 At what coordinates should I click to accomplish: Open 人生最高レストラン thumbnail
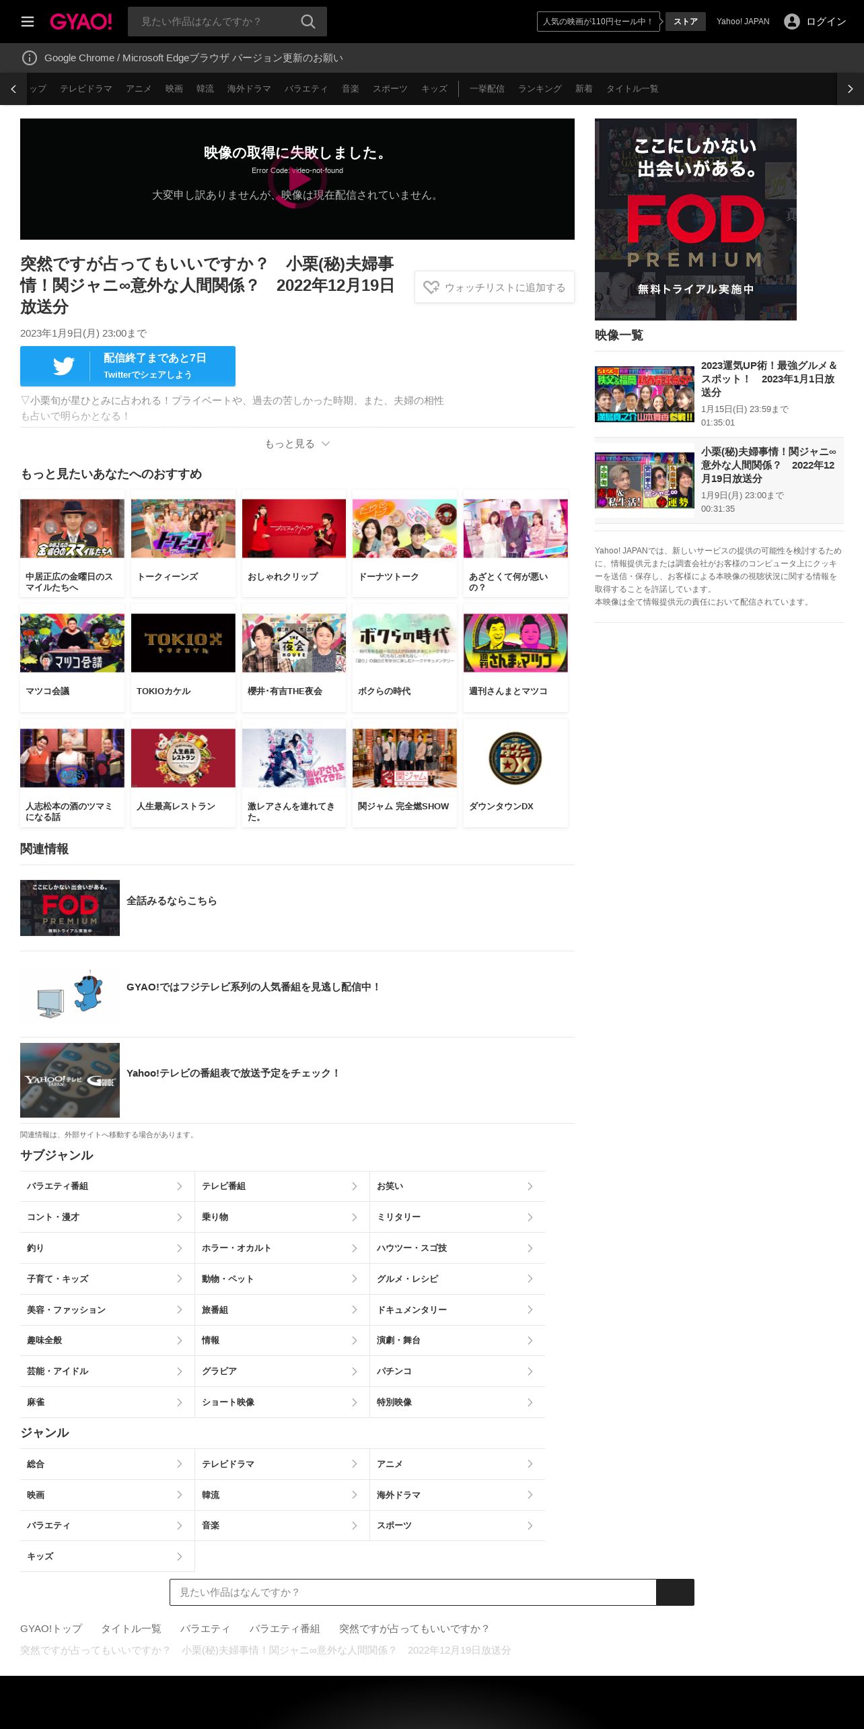183,758
